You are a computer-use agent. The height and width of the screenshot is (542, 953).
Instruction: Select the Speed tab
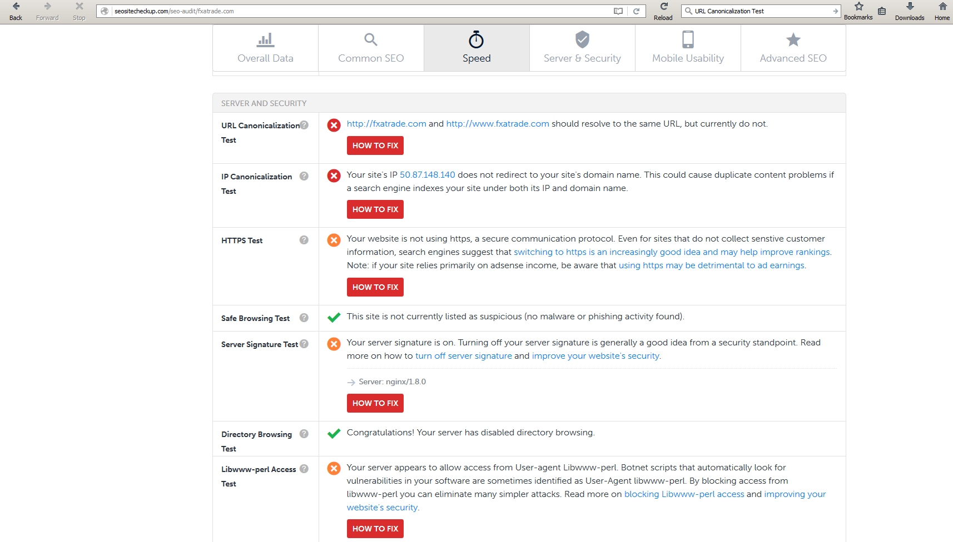pos(476,48)
